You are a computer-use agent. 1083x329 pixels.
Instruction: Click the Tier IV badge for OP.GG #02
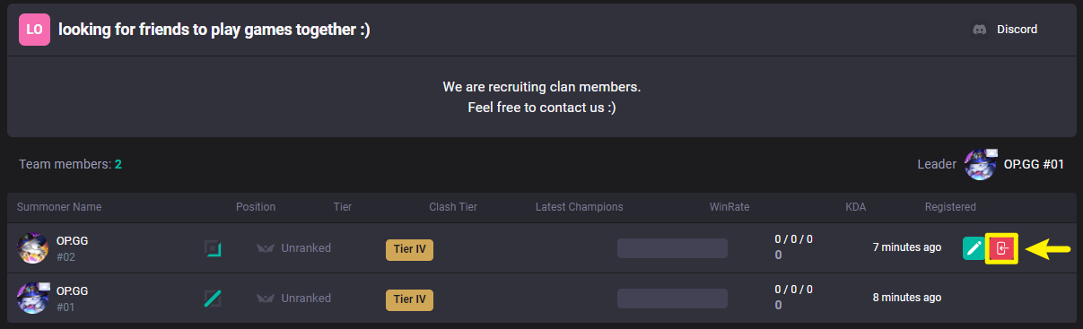pos(409,249)
